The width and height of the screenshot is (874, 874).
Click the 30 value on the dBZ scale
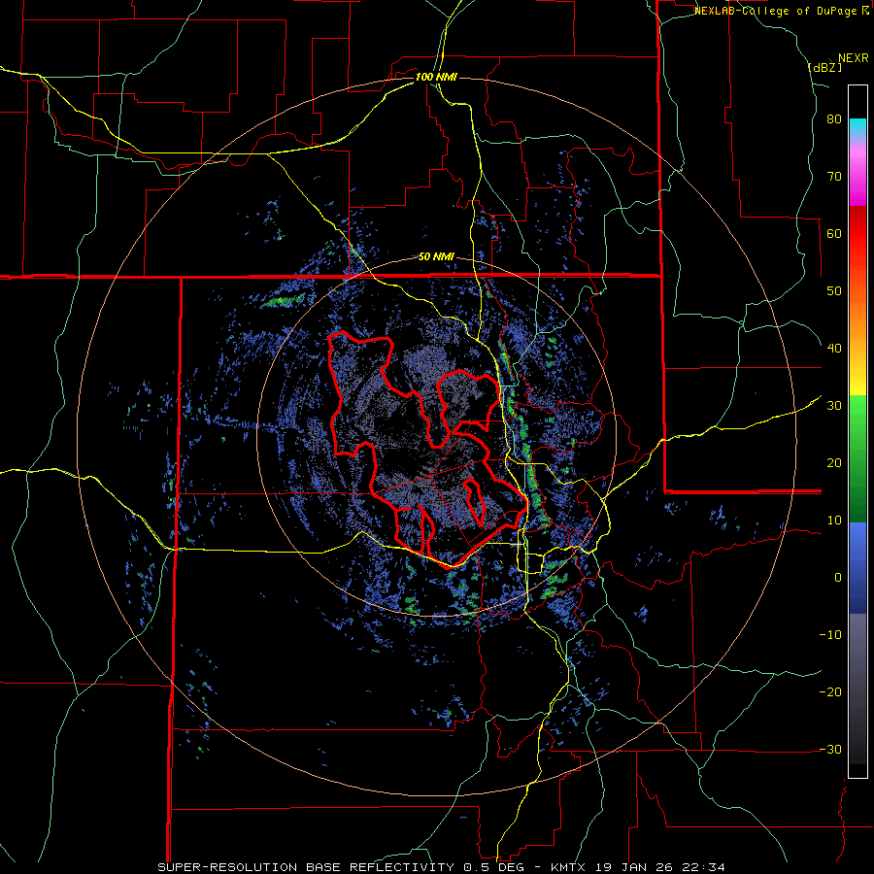click(x=834, y=406)
